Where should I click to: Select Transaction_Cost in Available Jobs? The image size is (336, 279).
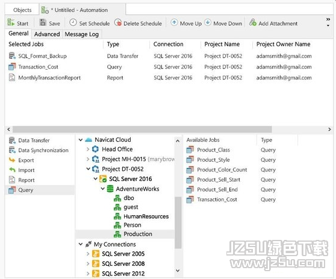[217, 200]
